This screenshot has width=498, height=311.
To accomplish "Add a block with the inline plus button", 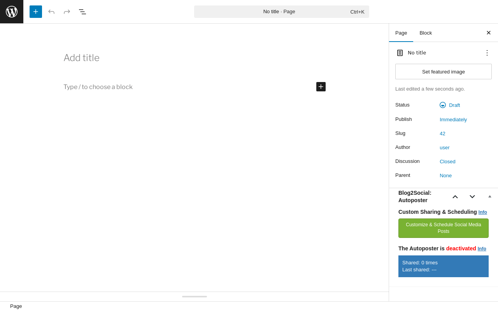I will (321, 87).
